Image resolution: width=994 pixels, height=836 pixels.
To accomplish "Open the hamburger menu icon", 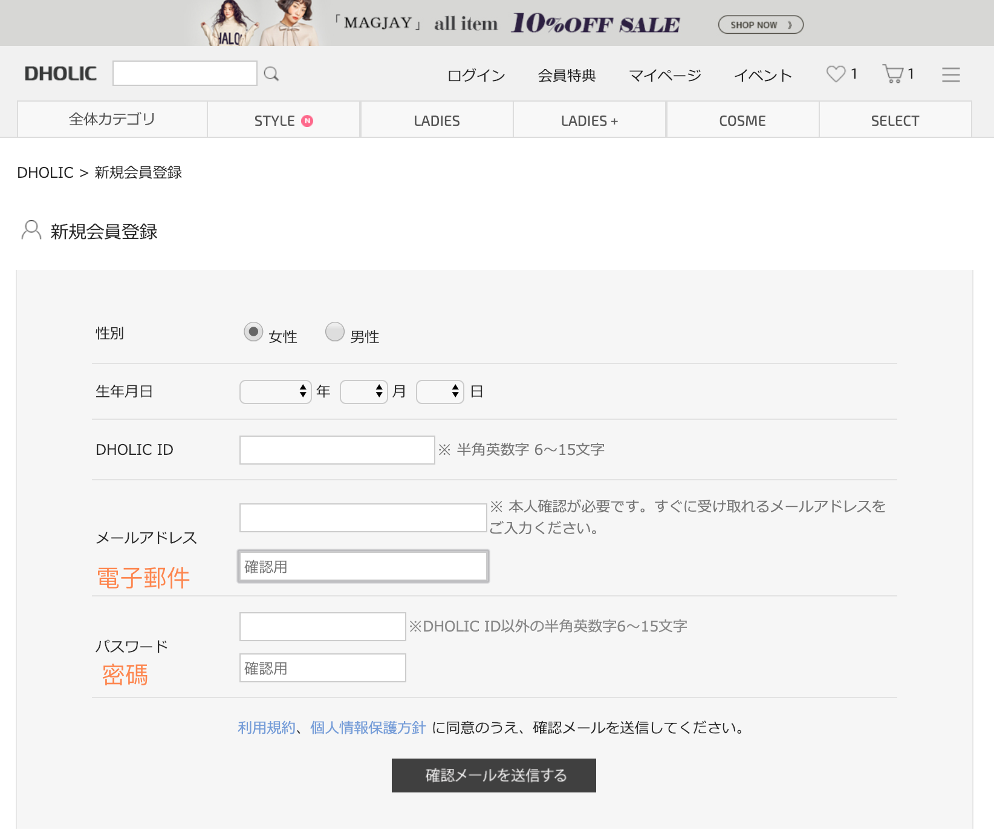I will 950,74.
